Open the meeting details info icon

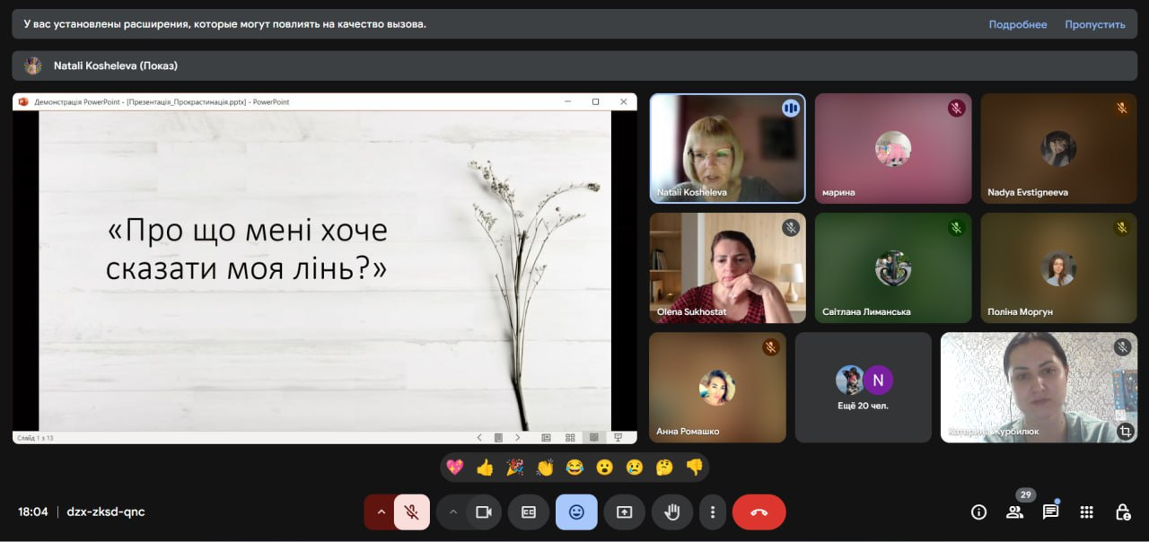tap(978, 512)
